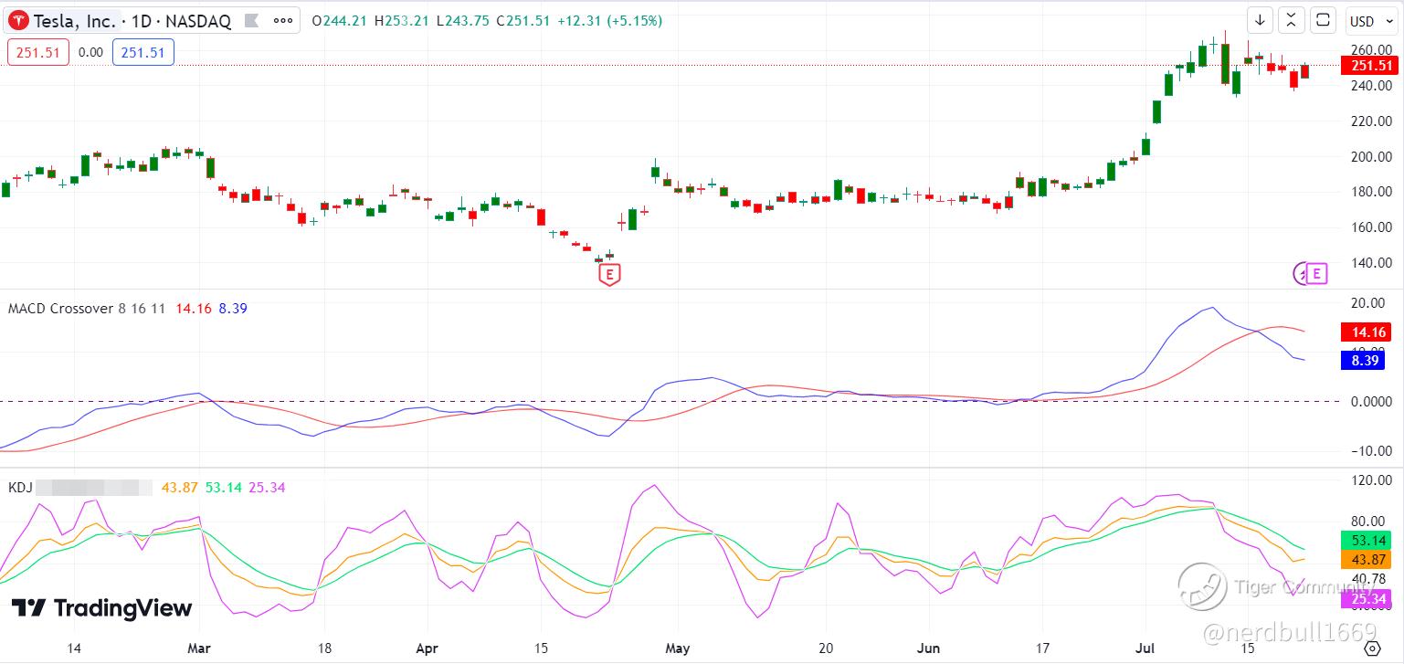The width and height of the screenshot is (1404, 664).
Task: Open the TradingView logo link
Action: pos(102,609)
